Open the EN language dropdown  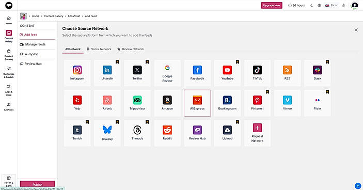(332, 5)
